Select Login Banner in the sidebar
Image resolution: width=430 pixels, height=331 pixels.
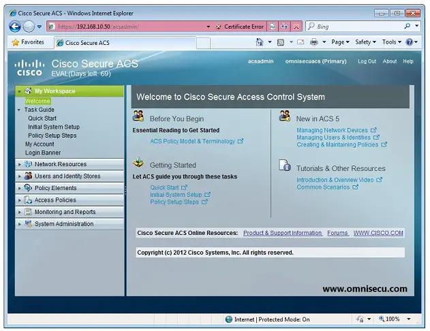tap(43, 153)
